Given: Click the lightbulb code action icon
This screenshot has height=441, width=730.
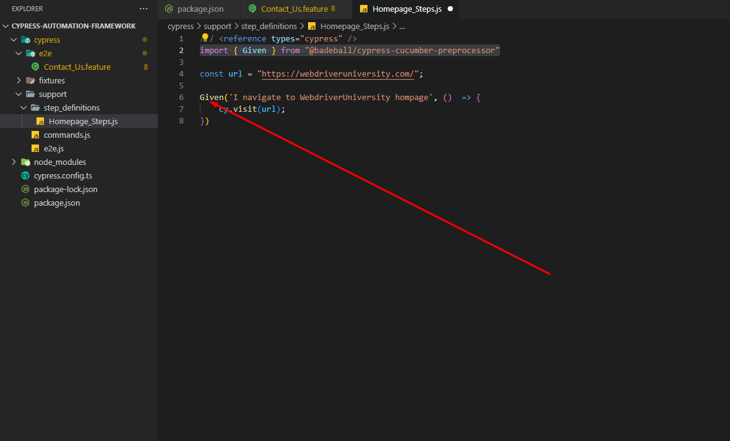Looking at the screenshot, I should [x=205, y=38].
